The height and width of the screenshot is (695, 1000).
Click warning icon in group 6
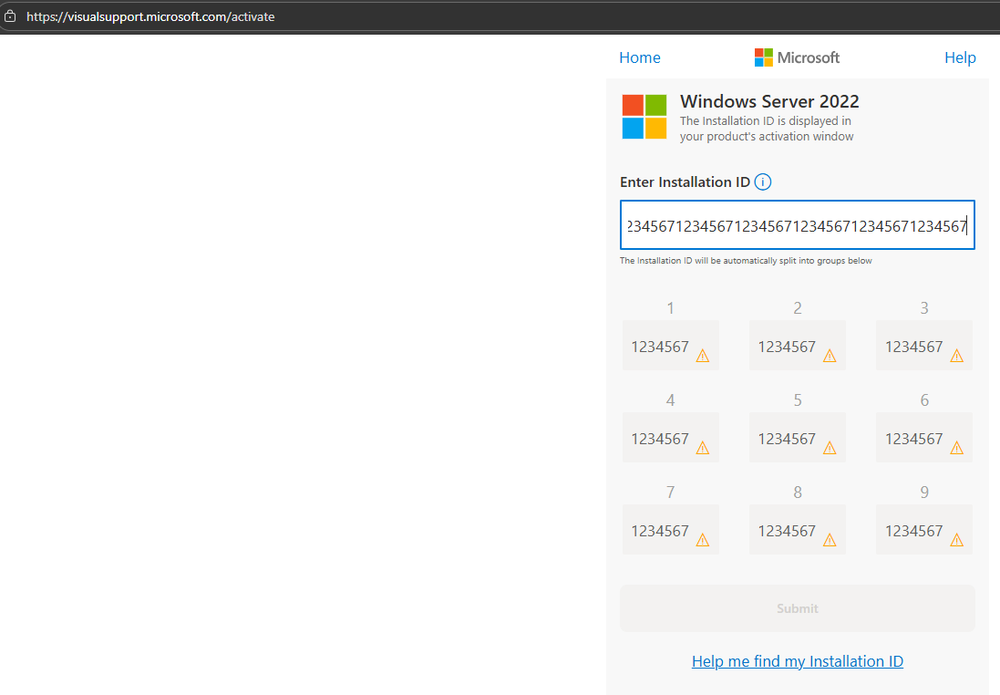coord(956,448)
